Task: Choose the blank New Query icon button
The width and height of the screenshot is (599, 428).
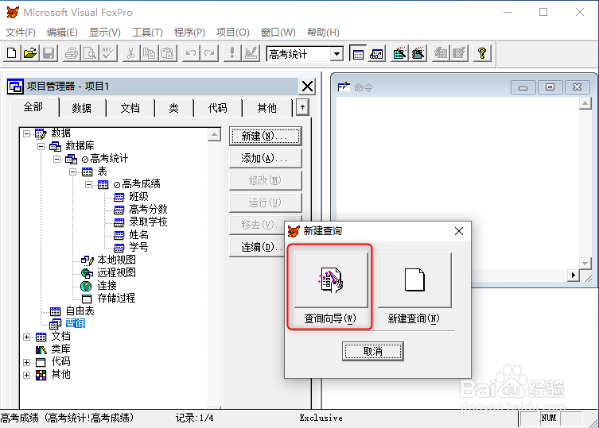Action: tap(414, 280)
